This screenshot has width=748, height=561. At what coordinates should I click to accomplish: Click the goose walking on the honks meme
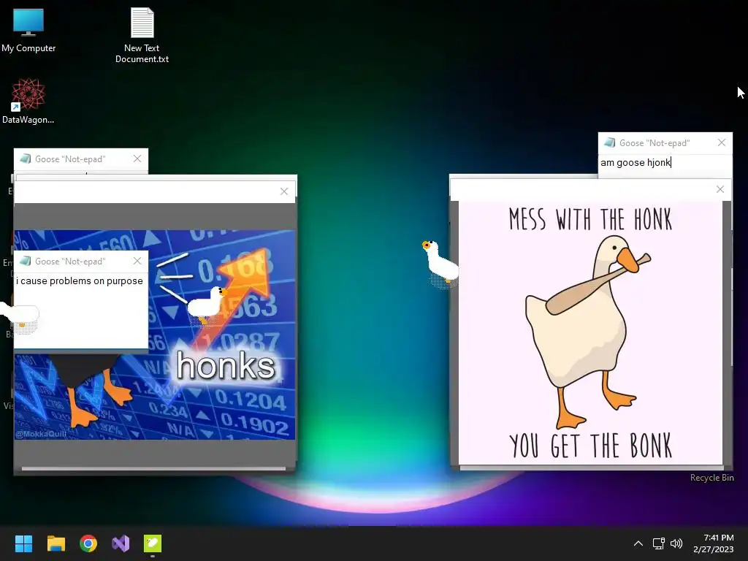(207, 305)
